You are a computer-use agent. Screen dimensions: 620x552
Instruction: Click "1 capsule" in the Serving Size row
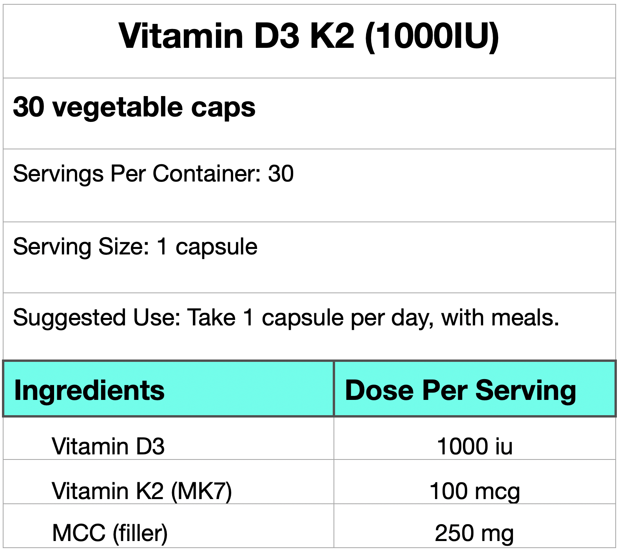[207, 247]
